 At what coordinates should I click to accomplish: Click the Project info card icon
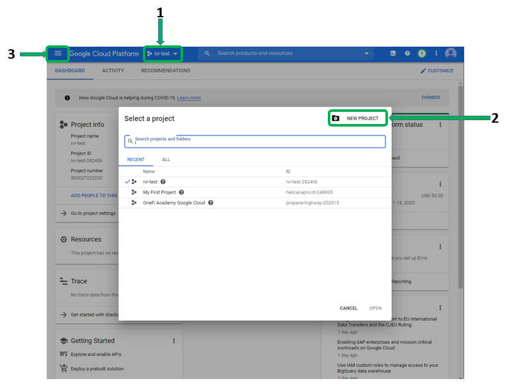pos(63,125)
